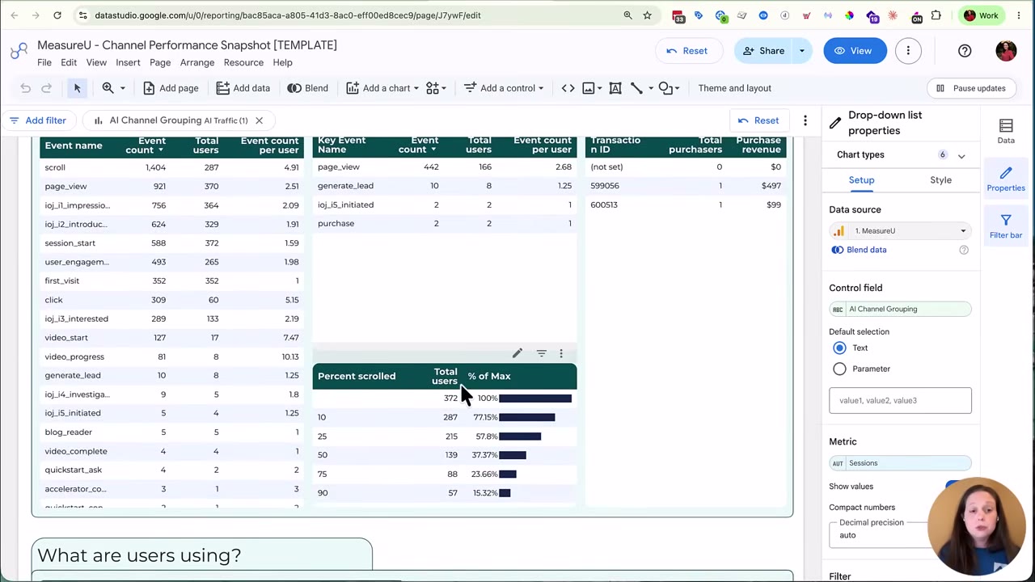Image resolution: width=1035 pixels, height=582 pixels.
Task: Switch to View mode
Action: click(854, 51)
